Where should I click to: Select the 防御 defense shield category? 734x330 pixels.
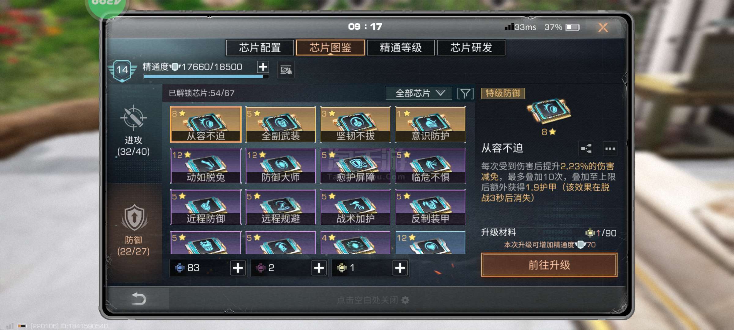[x=134, y=218]
